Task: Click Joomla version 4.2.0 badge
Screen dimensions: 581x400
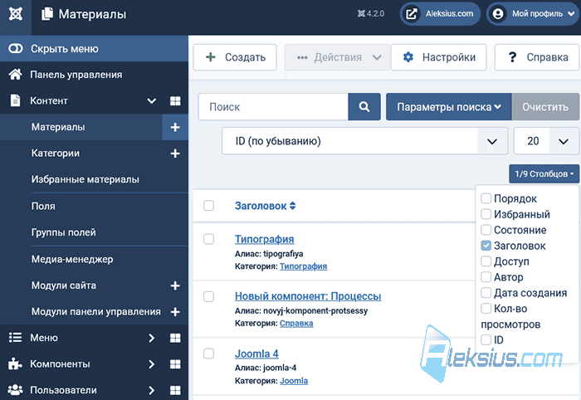Action: tap(371, 14)
